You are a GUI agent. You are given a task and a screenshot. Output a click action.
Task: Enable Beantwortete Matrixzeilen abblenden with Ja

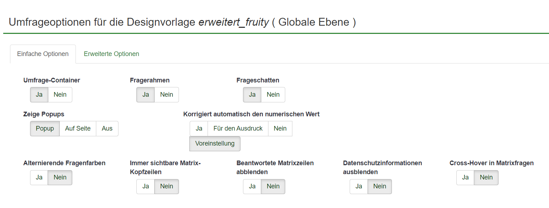tap(252, 186)
